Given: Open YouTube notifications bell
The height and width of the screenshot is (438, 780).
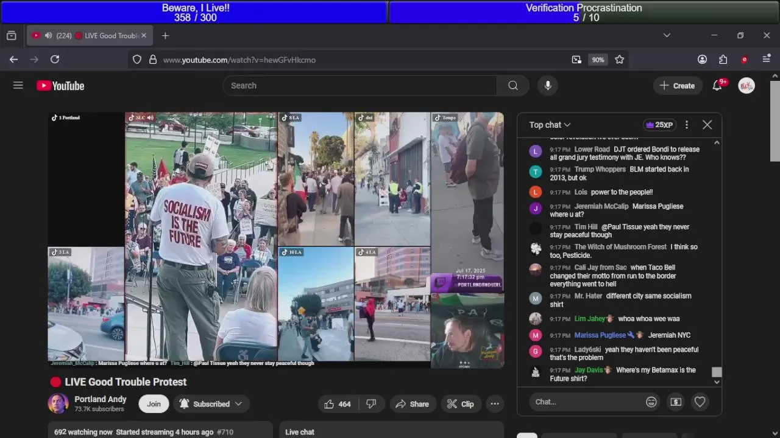Looking at the screenshot, I should [x=717, y=86].
